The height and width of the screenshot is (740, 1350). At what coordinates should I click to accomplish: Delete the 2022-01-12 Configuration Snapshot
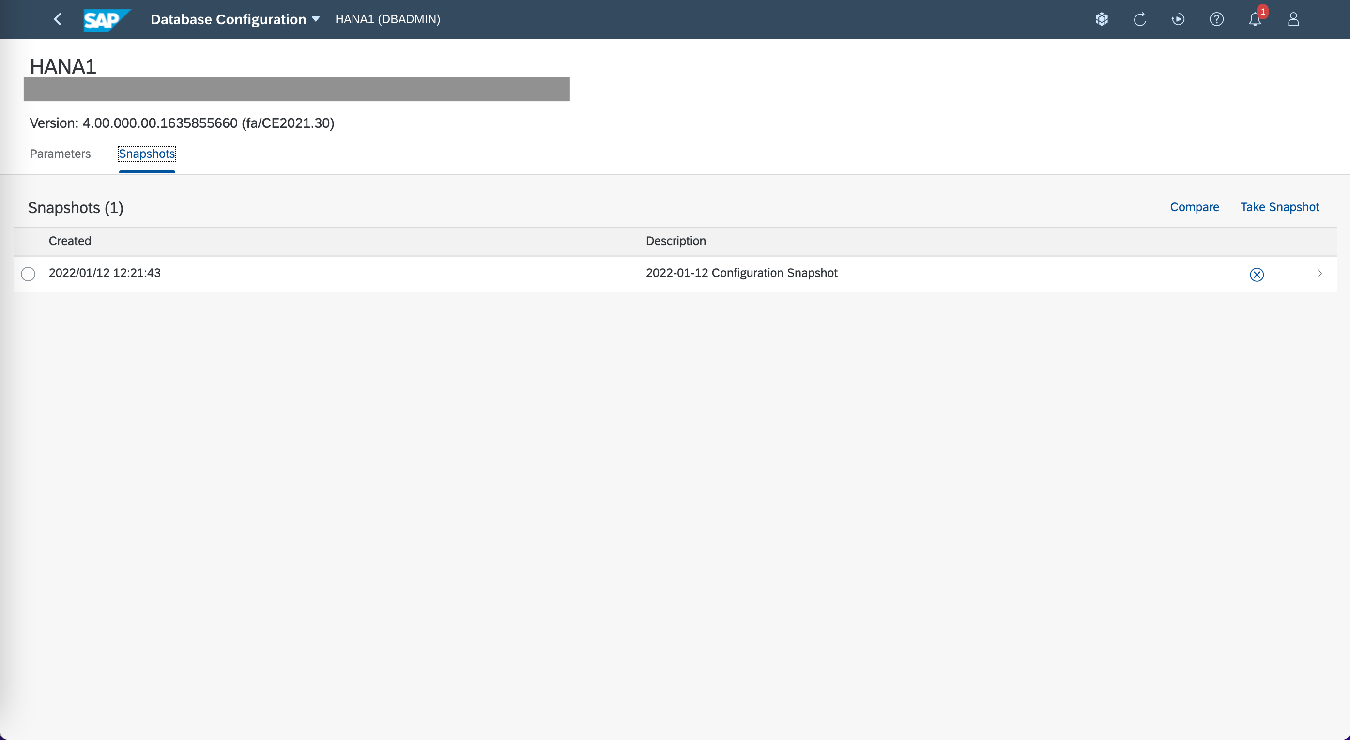(1256, 274)
